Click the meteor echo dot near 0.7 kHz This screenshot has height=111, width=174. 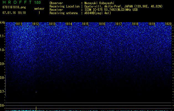[x=36, y=92]
